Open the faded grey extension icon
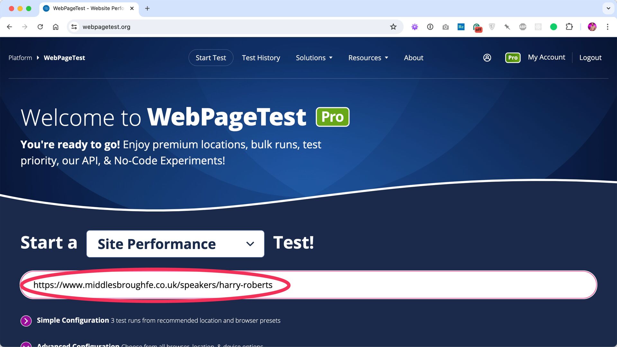This screenshot has width=617, height=347. 538,27
